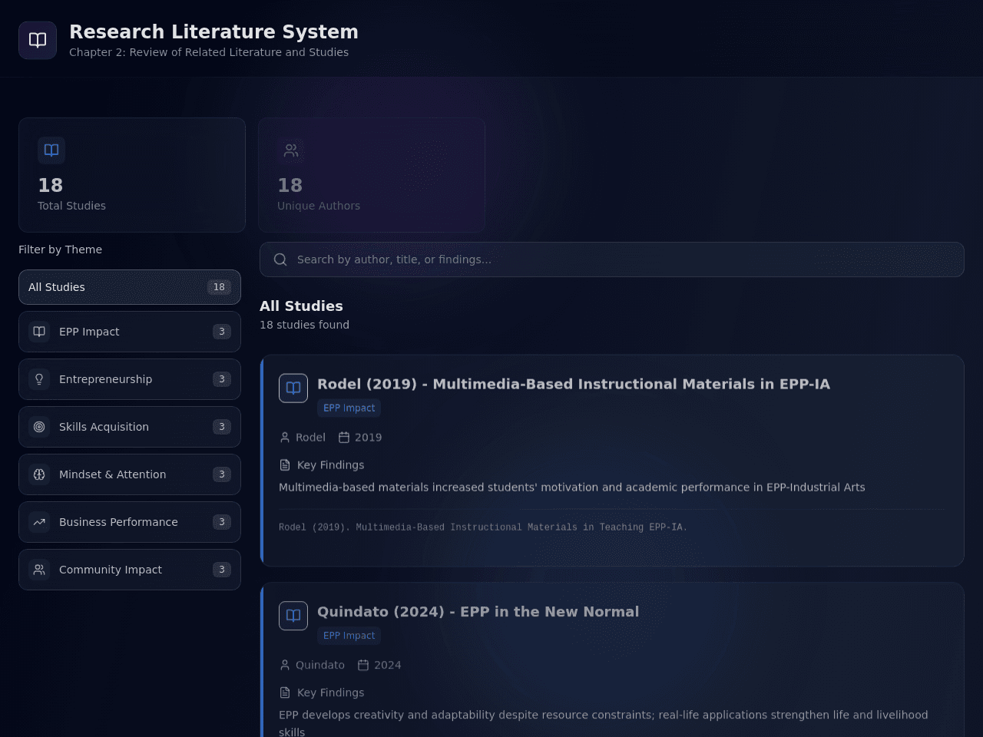983x737 pixels.
Task: Click the Filter by Theme label
Action: (x=60, y=250)
